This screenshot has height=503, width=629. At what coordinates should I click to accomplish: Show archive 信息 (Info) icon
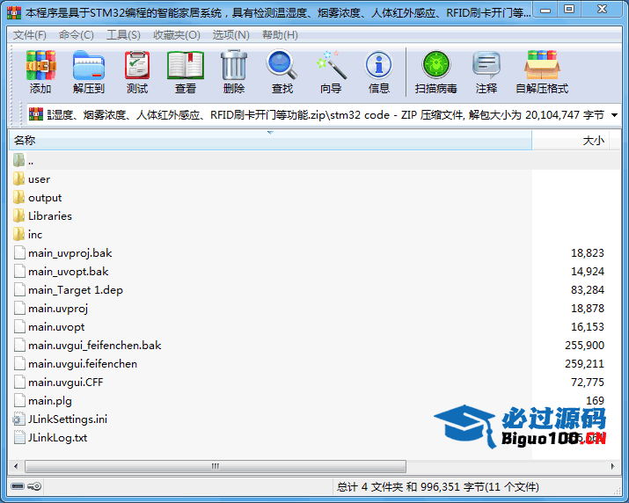pyautogui.click(x=379, y=66)
